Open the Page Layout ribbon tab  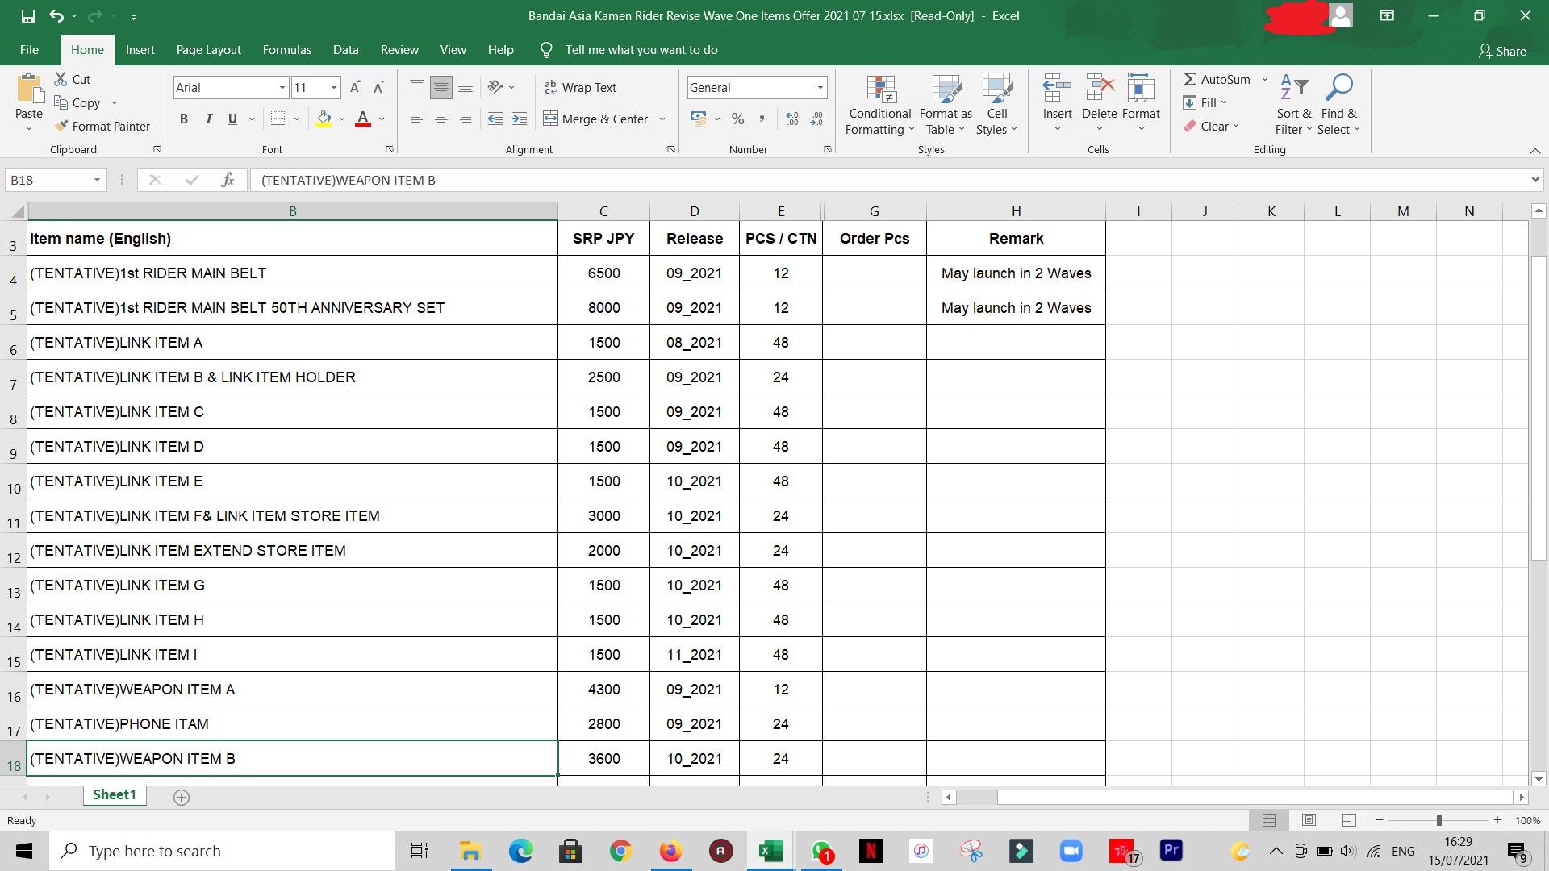pyautogui.click(x=208, y=50)
